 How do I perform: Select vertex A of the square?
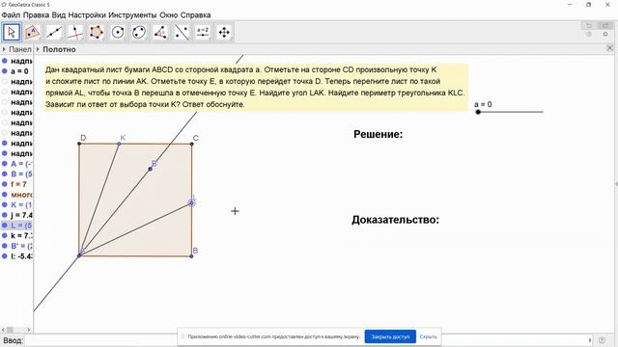(x=79, y=255)
